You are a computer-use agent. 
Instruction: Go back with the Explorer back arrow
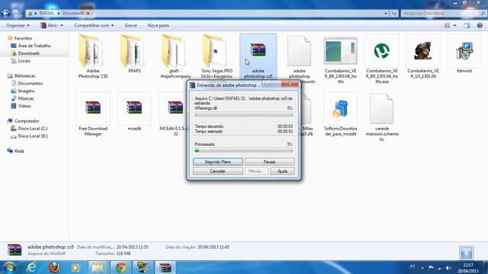[x=5, y=13]
